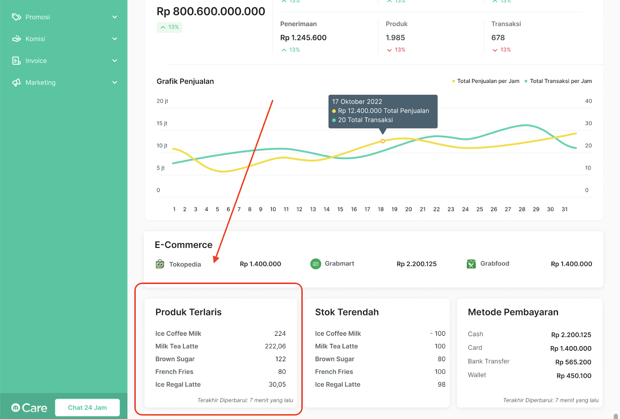Screen dimensions: 620x419
Task: Click the Care logo in sidebar
Action: click(x=29, y=408)
